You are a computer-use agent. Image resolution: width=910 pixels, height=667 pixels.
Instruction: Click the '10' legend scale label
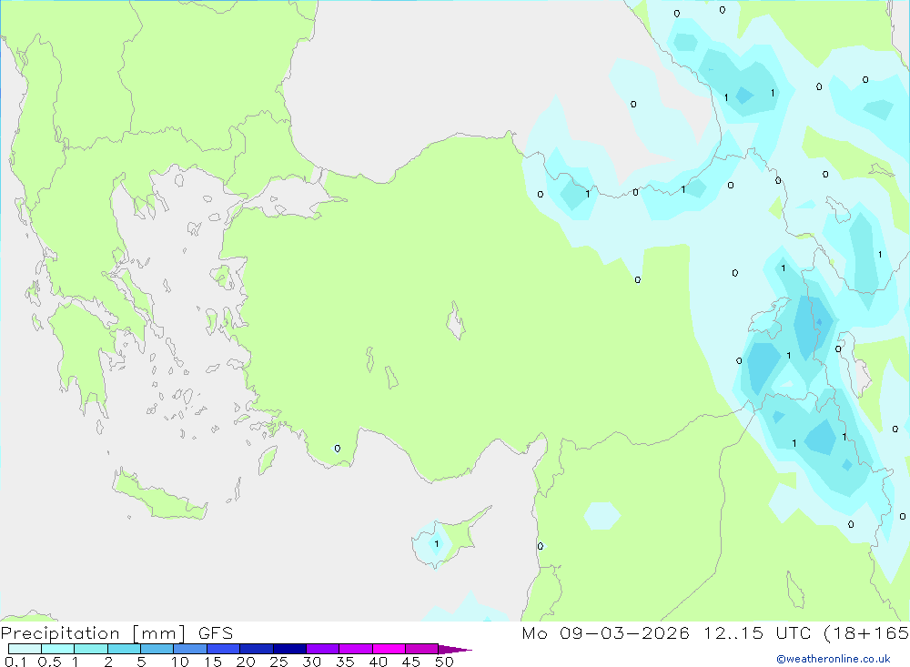coord(180,662)
